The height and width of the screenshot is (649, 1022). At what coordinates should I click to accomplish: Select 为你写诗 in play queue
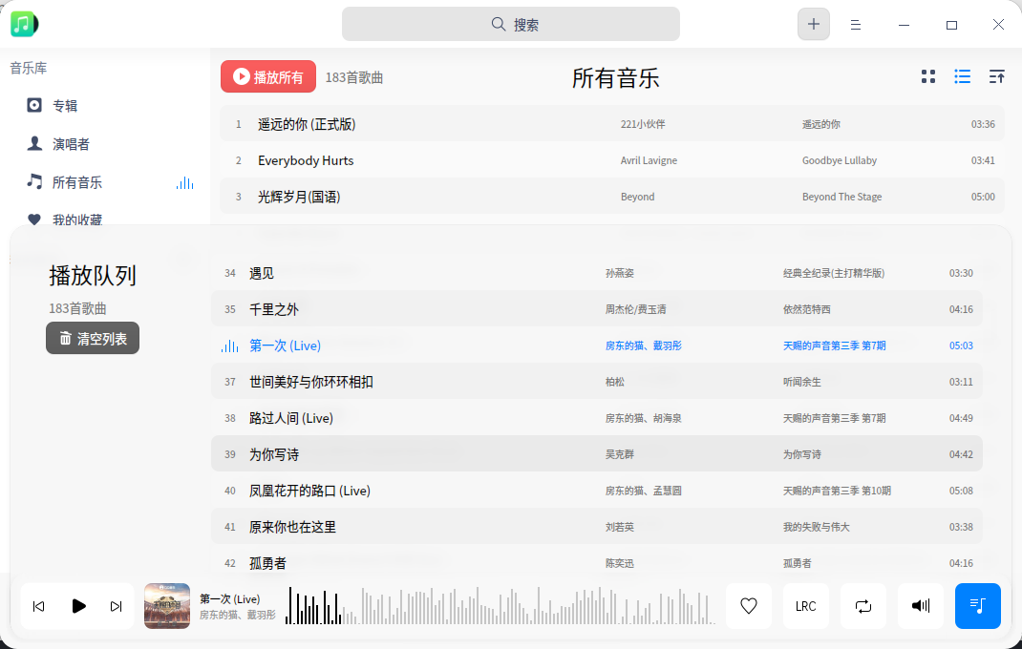click(x=596, y=454)
